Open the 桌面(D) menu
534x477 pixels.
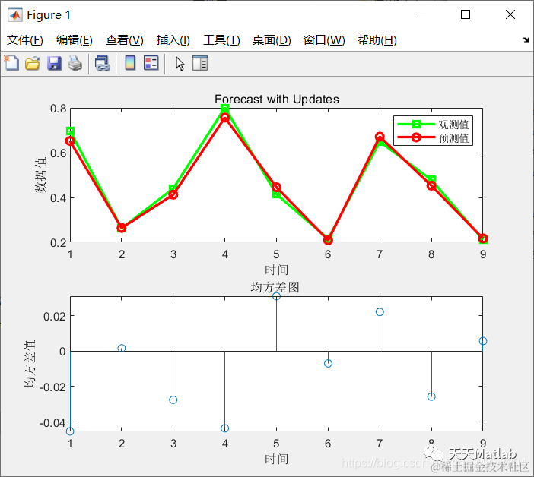(272, 40)
